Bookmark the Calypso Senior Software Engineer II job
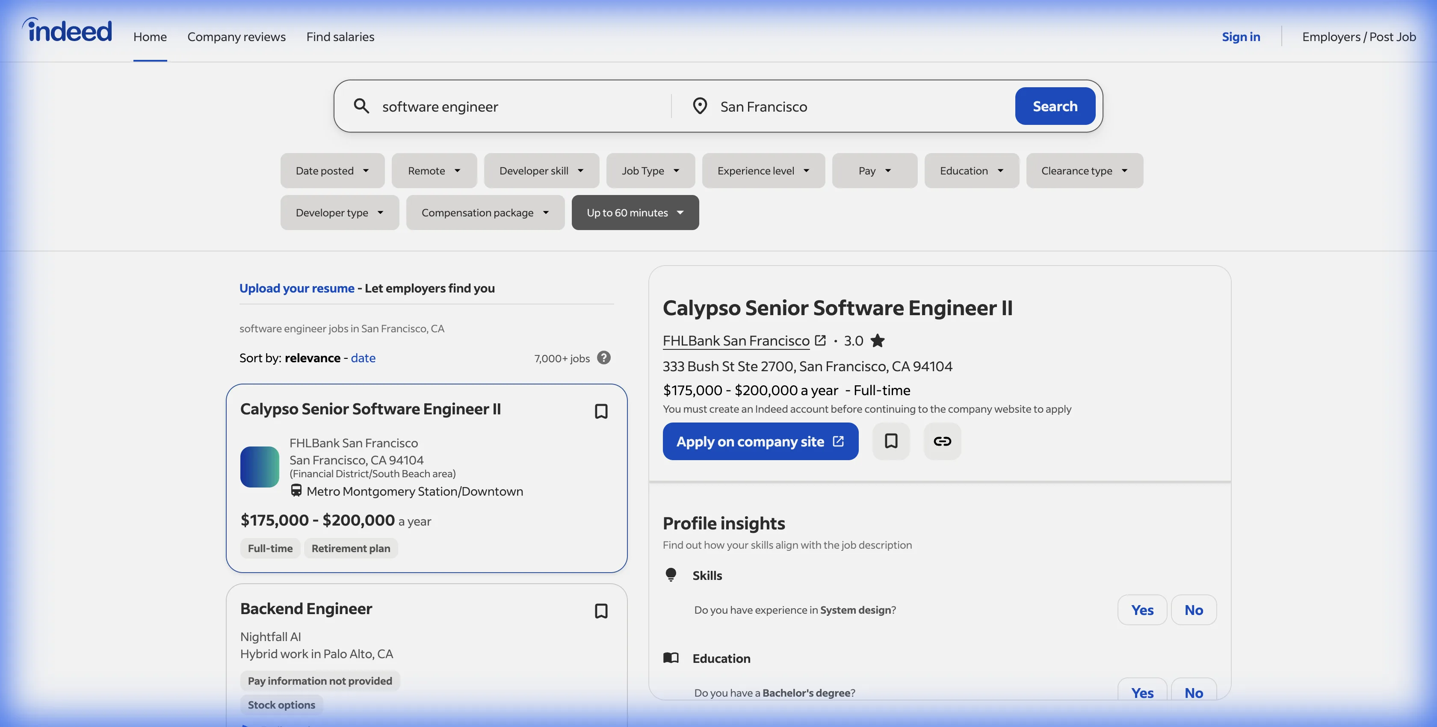Viewport: 1437px width, 727px height. [x=601, y=411]
